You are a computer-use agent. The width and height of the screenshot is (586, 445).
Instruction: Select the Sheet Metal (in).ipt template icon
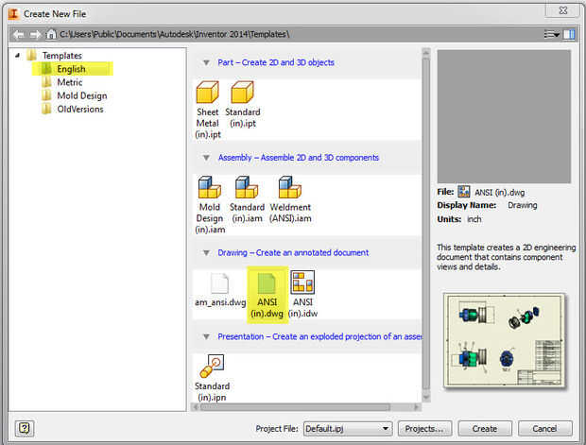pyautogui.click(x=207, y=92)
